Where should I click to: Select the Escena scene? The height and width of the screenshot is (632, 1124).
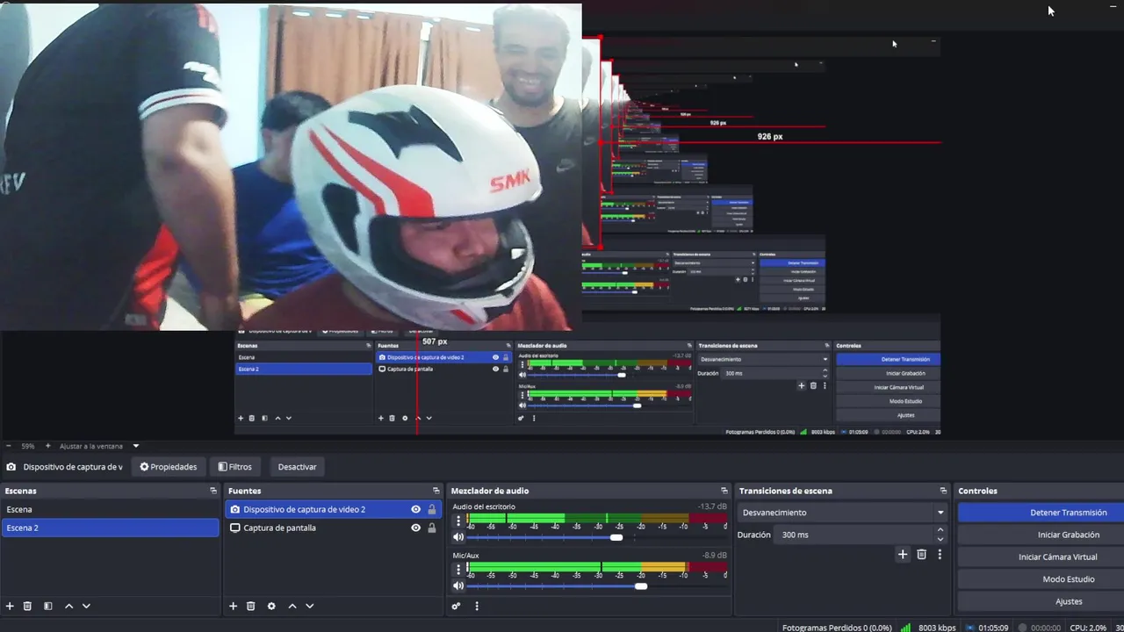(110, 509)
